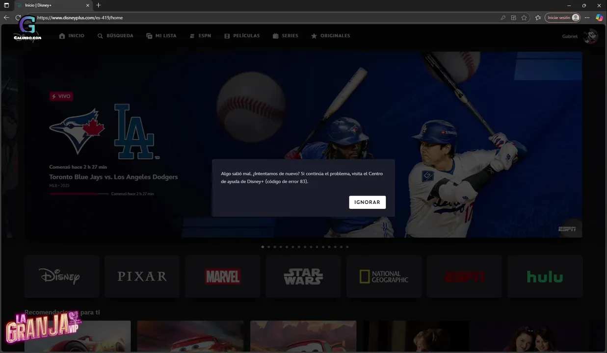607x353 pixels.
Task: Click the address bar URL field
Action: tap(265, 18)
